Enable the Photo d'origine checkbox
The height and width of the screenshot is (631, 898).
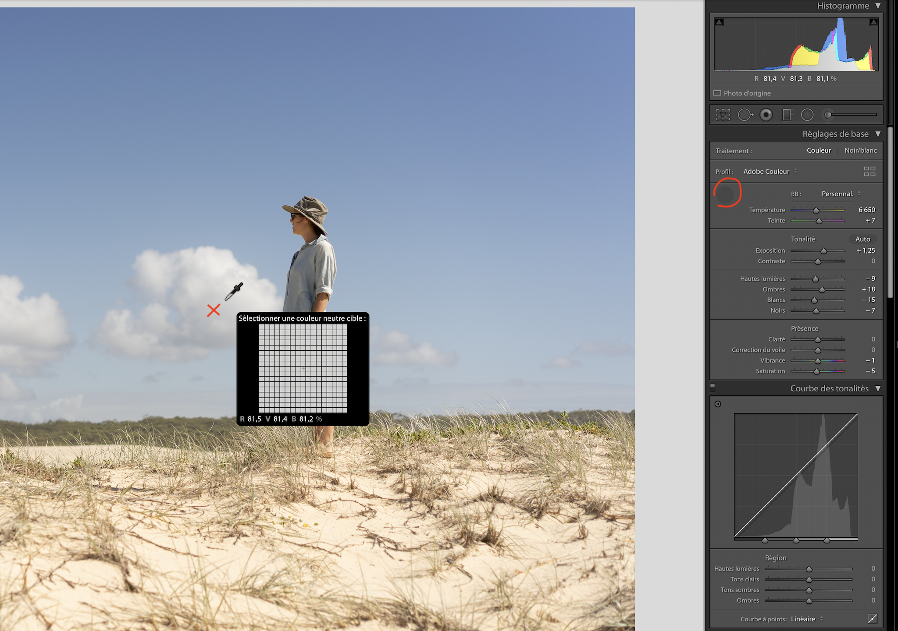coord(717,93)
